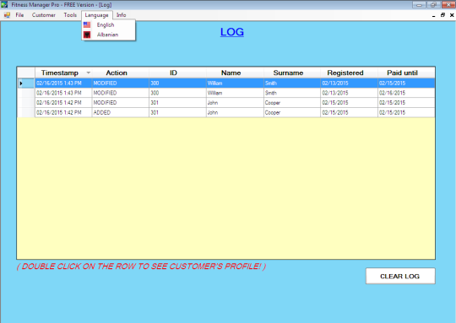Screen dimensions: 456x323
Task: Click MODIFIED cell in the John Cooper row
Action: (x=121, y=103)
